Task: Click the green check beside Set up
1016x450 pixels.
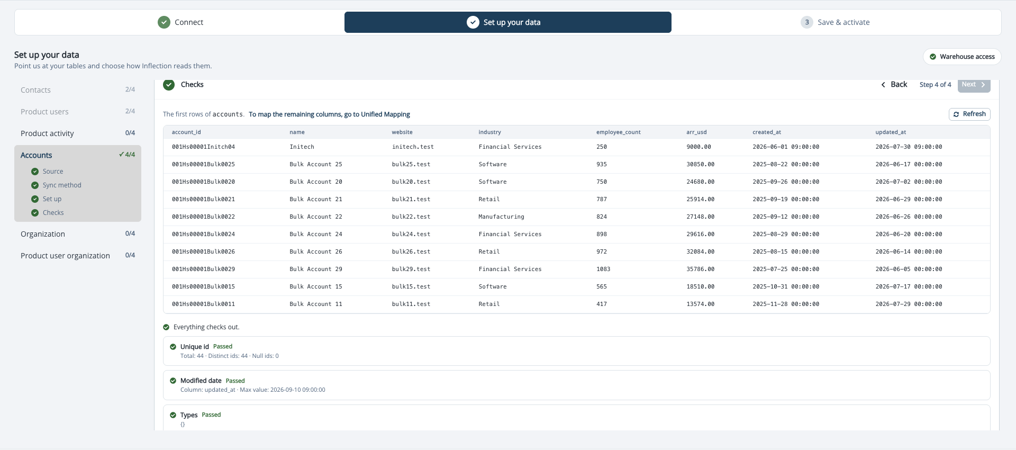Action: pos(35,199)
